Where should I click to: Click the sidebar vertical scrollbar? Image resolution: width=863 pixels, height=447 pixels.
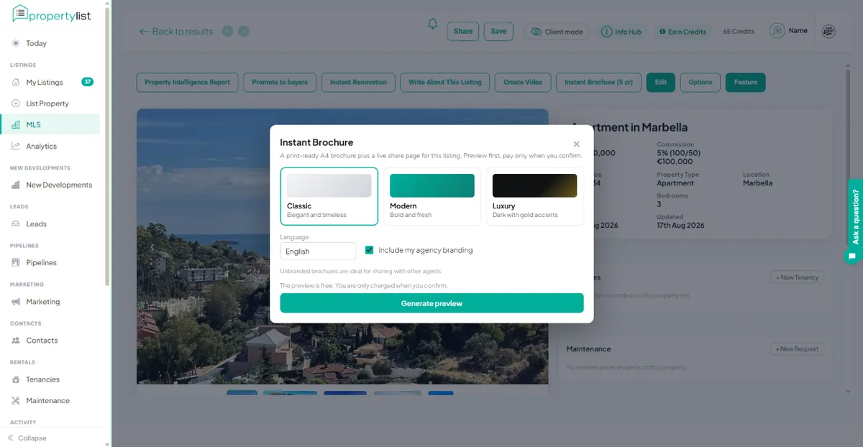[x=108, y=147]
